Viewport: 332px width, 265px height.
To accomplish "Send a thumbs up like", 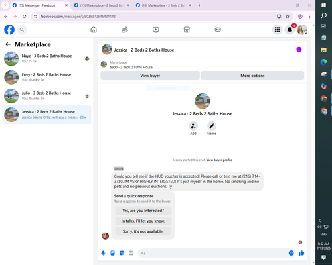I will coord(301,253).
